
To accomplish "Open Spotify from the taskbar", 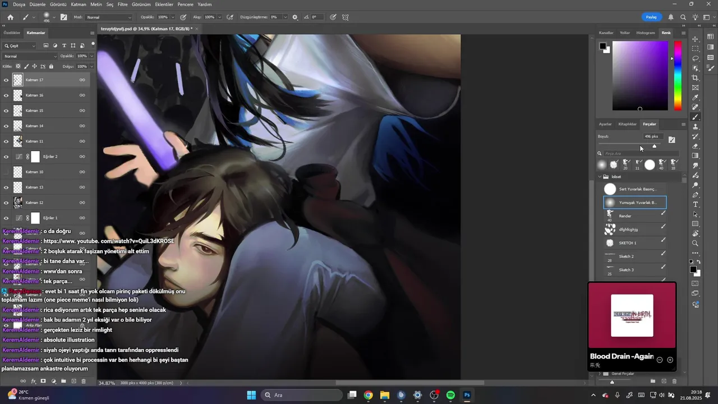I will pyautogui.click(x=450, y=395).
